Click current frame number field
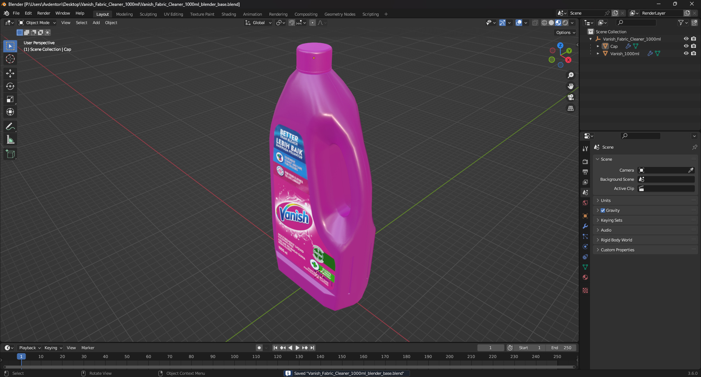This screenshot has height=377, width=701. tap(490, 348)
